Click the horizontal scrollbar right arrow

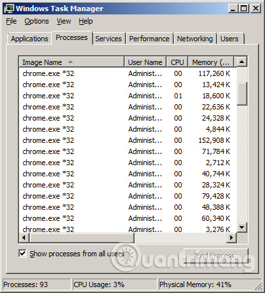[x=231, y=237]
